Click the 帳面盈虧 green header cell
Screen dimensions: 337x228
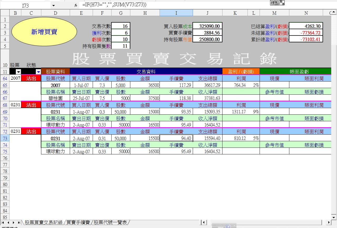point(295,72)
